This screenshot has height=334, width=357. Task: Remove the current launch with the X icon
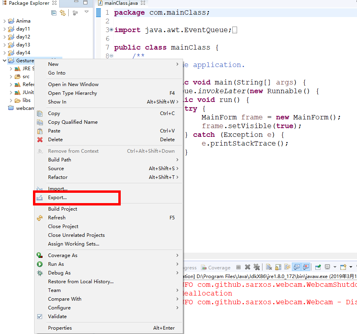247,267
